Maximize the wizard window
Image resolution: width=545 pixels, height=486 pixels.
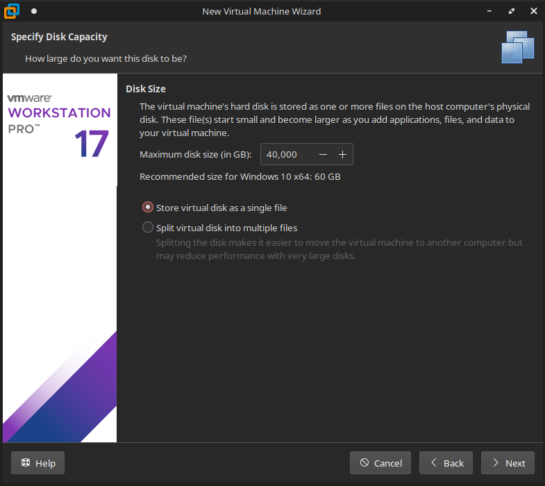pos(512,11)
